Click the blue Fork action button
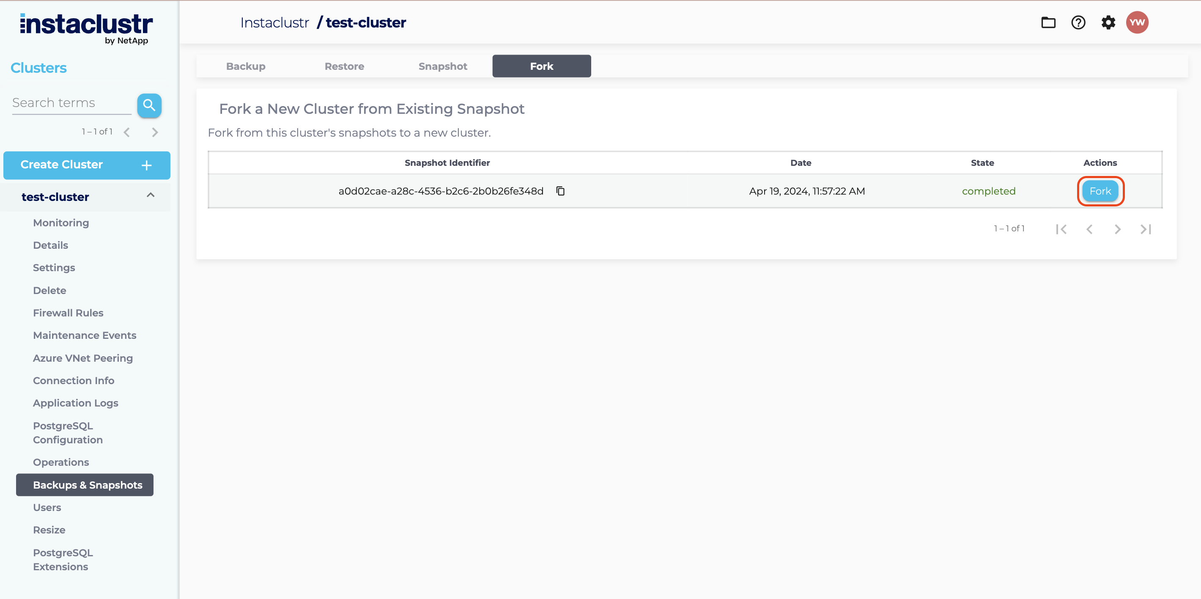Image resolution: width=1201 pixels, height=599 pixels. (1100, 191)
